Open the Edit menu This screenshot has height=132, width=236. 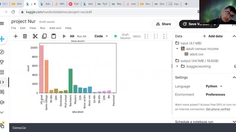click(23, 28)
